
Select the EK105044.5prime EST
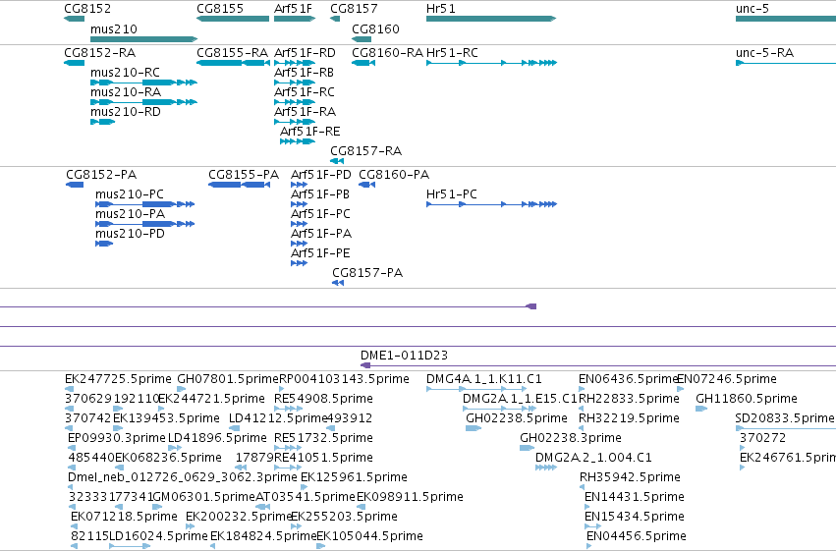[x=320, y=546]
